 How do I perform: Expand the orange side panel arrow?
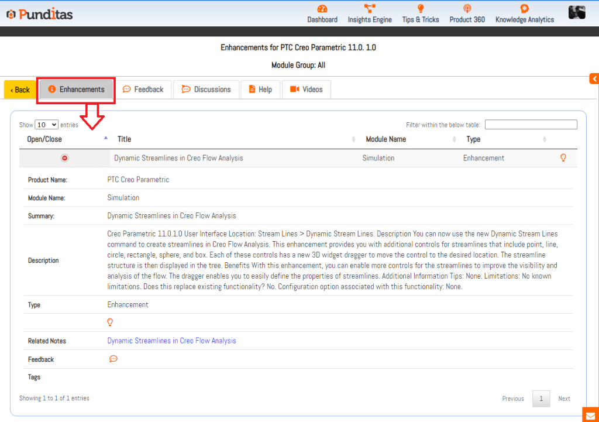[594, 78]
